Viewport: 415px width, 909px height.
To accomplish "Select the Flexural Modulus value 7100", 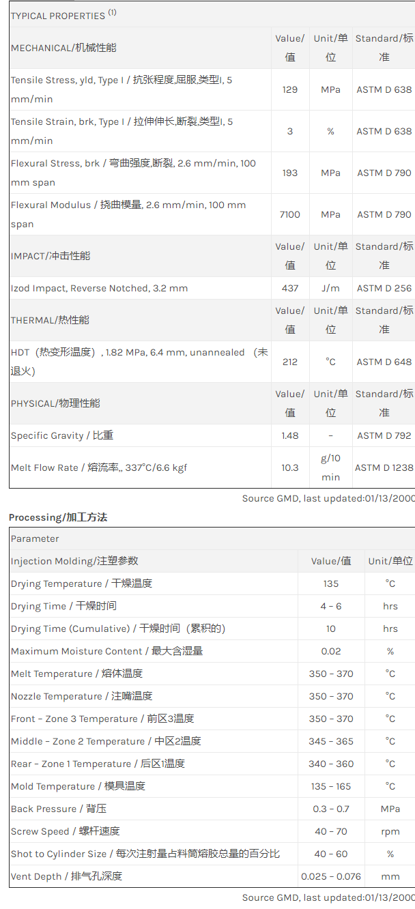I will point(290,214).
